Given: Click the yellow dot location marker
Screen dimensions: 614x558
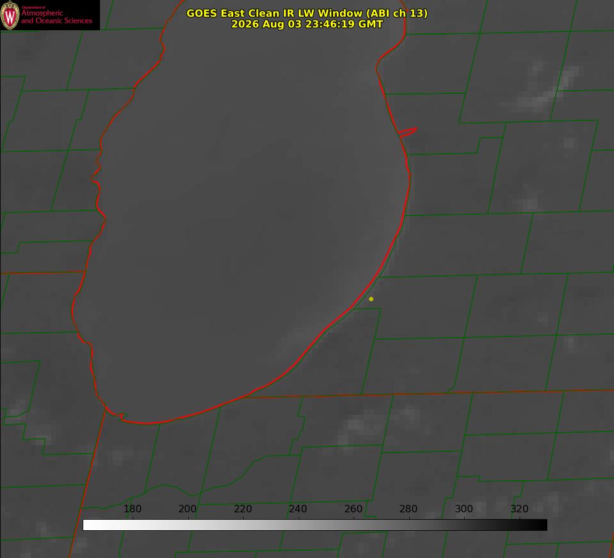Looking at the screenshot, I should pos(371,299).
